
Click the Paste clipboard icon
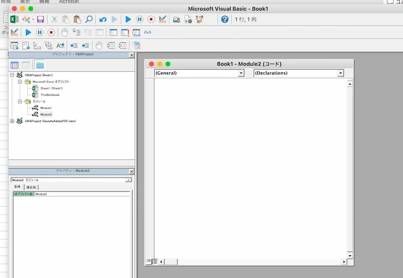(77, 19)
